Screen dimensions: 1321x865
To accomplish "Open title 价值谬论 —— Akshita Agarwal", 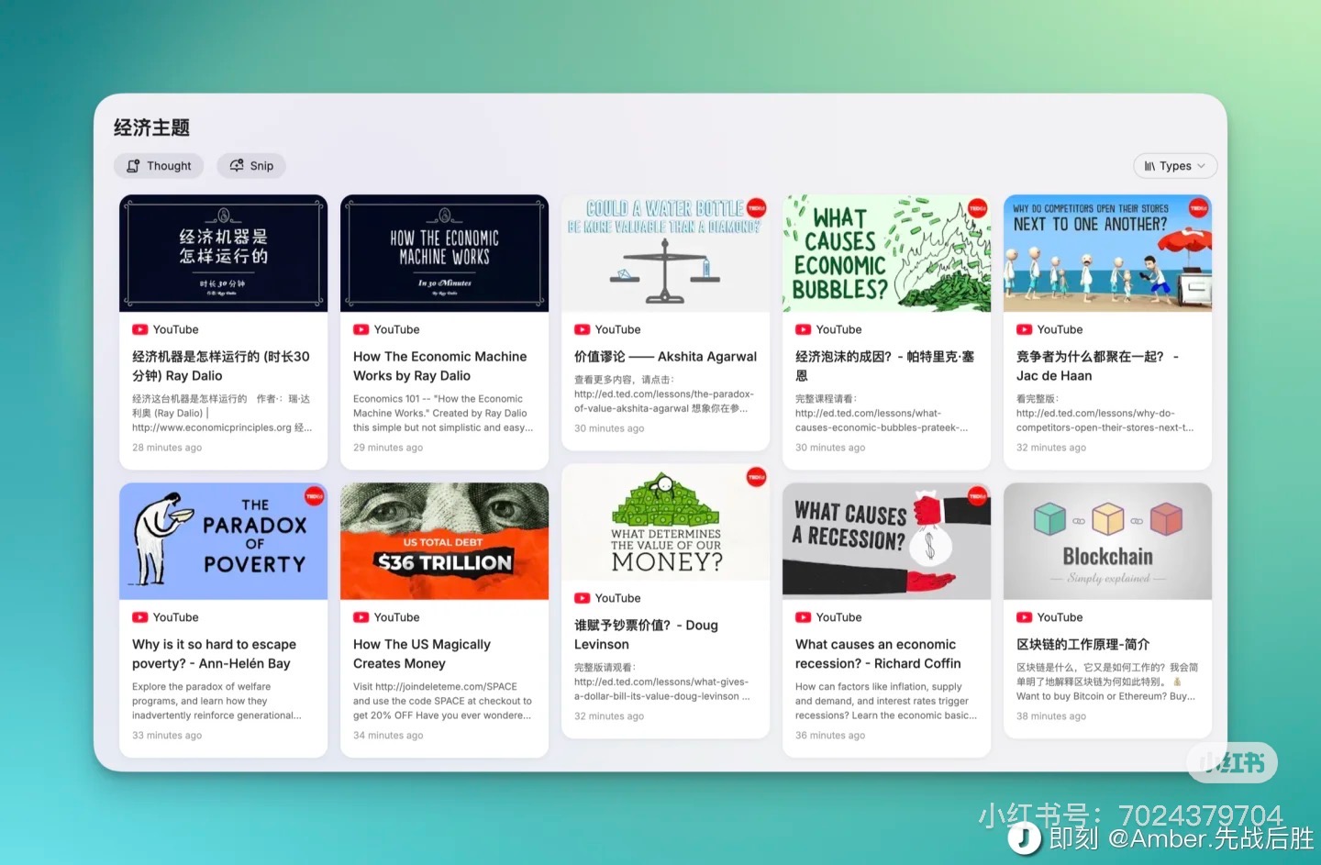I will 665,357.
